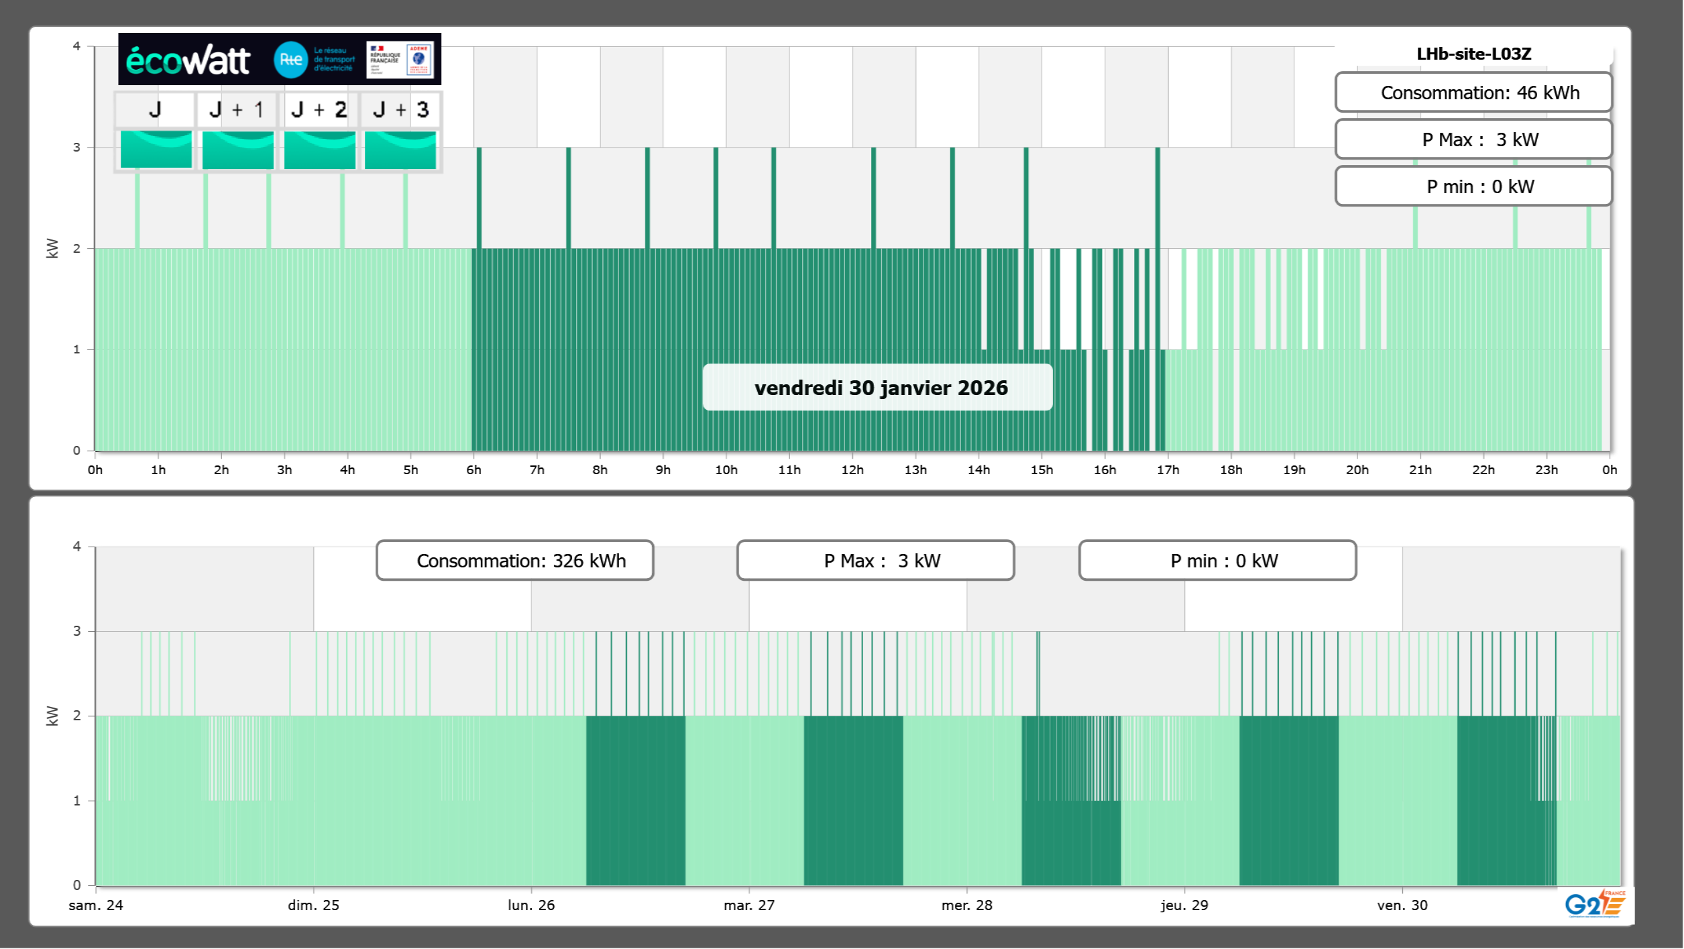The height and width of the screenshot is (949, 1684).
Task: Click the République Française ADEME badge
Action: click(400, 60)
